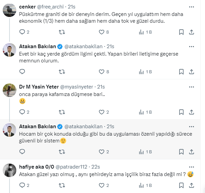
Task: Reply to cenker's granite spray tweet
Action: (22, 32)
